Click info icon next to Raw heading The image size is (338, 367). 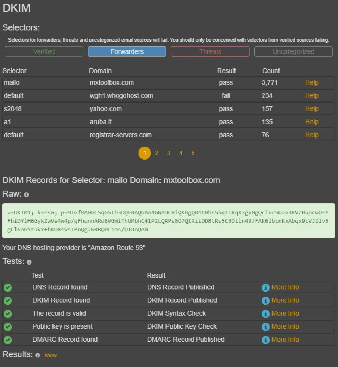26,195
